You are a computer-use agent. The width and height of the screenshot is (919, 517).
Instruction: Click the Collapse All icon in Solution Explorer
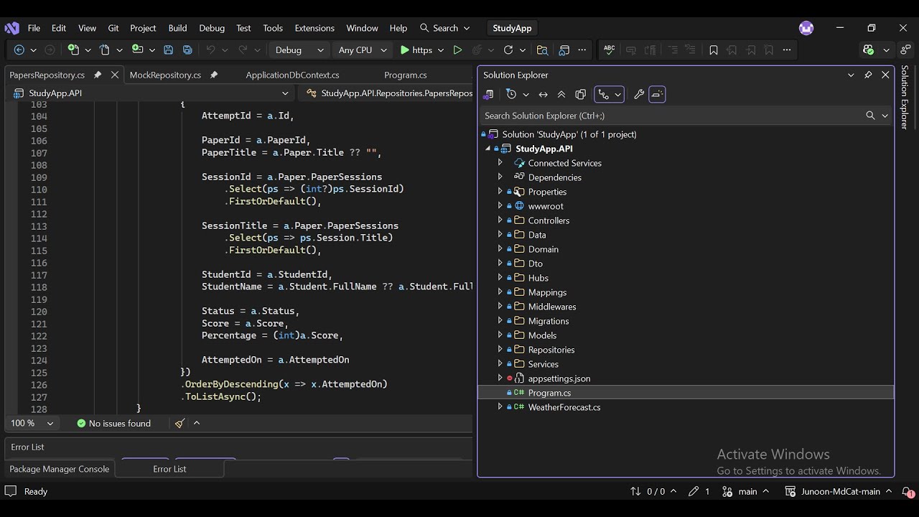click(561, 94)
